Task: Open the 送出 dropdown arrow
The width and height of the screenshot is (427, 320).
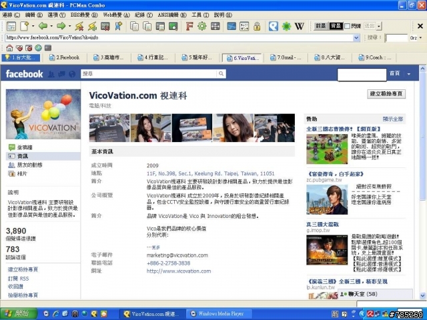Action: pos(379,26)
